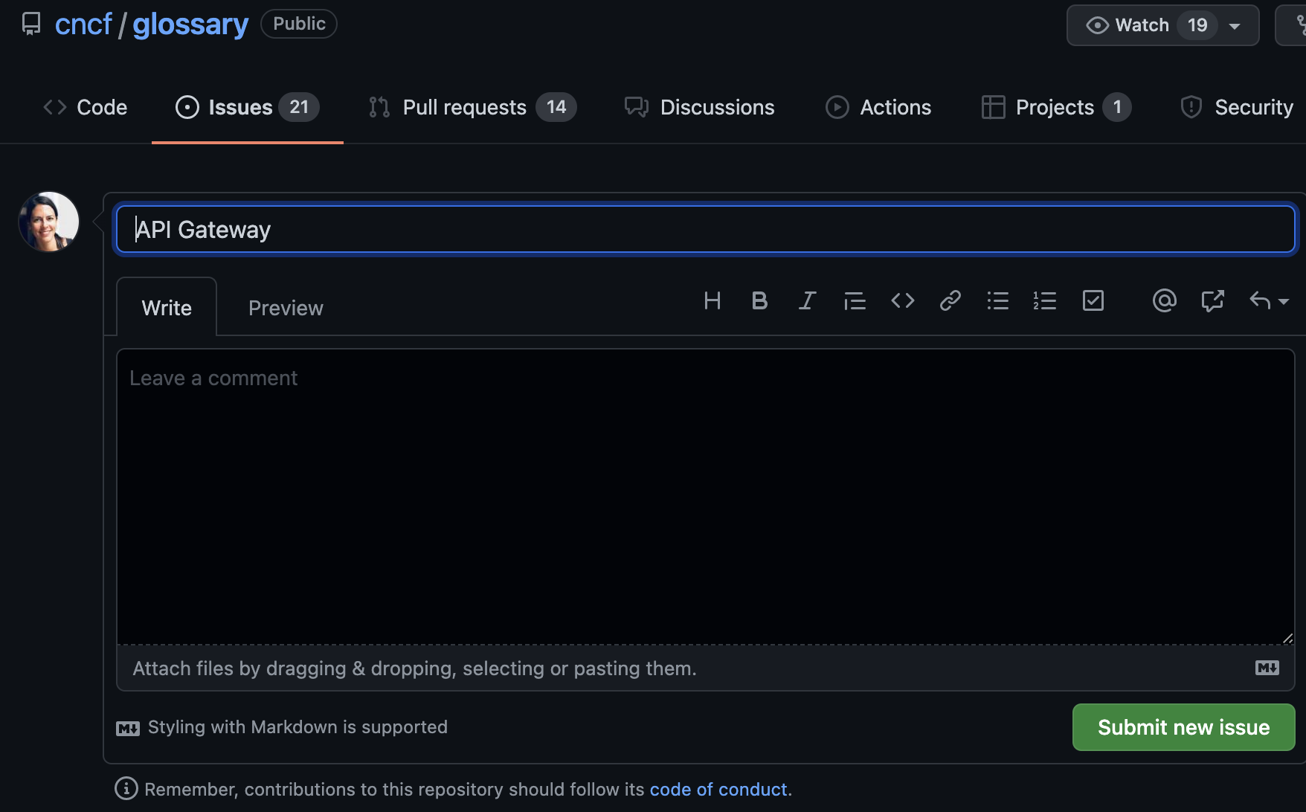
Task: Directly mention a user with the @ icon
Action: pyautogui.click(x=1164, y=300)
